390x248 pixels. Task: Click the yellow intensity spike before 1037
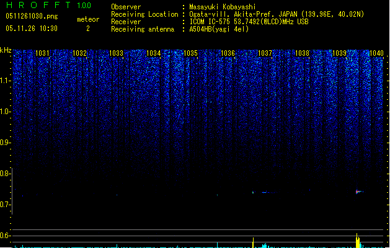(x=253, y=242)
